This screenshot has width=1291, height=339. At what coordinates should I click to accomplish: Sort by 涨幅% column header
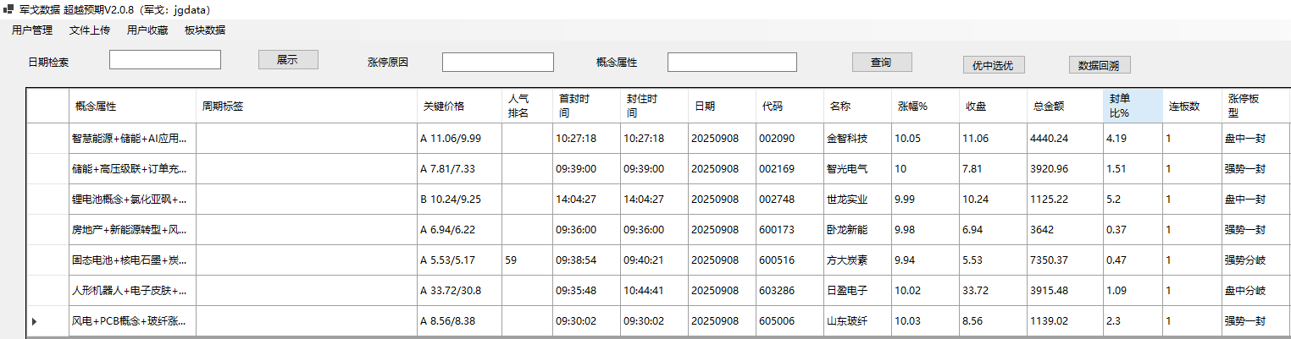(x=924, y=107)
